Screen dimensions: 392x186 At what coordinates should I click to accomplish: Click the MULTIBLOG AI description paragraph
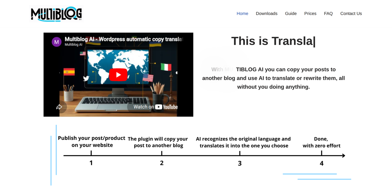point(273,78)
